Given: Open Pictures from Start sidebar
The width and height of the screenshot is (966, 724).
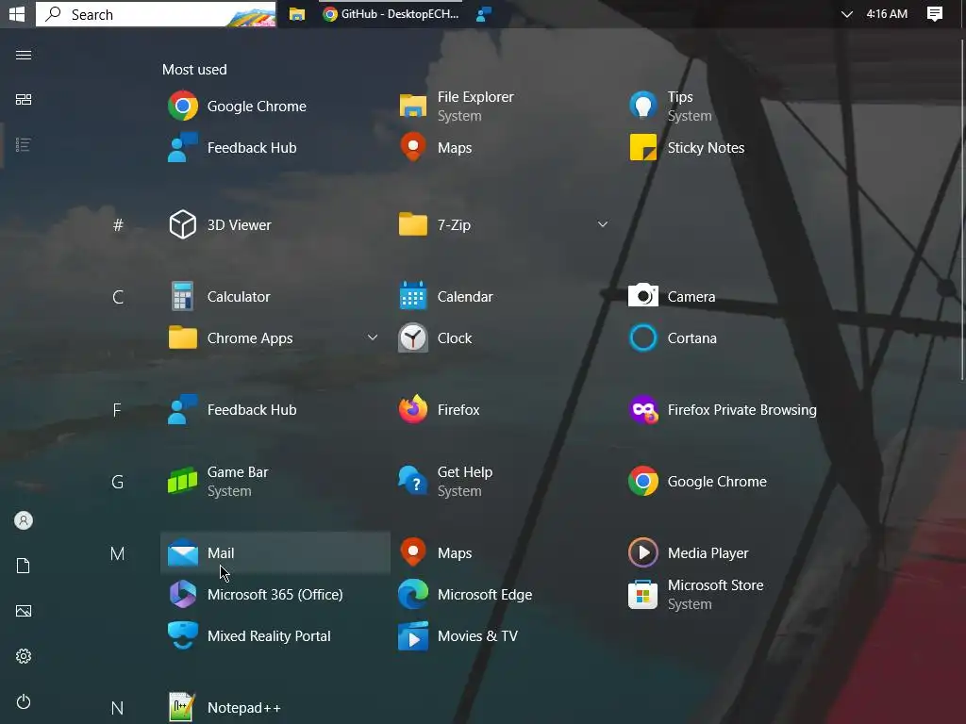Looking at the screenshot, I should point(24,611).
